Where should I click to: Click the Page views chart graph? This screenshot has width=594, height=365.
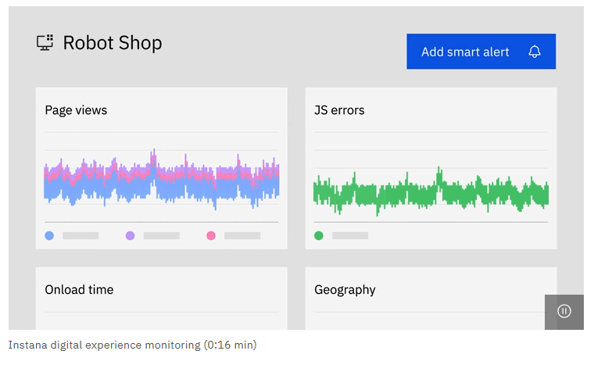point(161,181)
